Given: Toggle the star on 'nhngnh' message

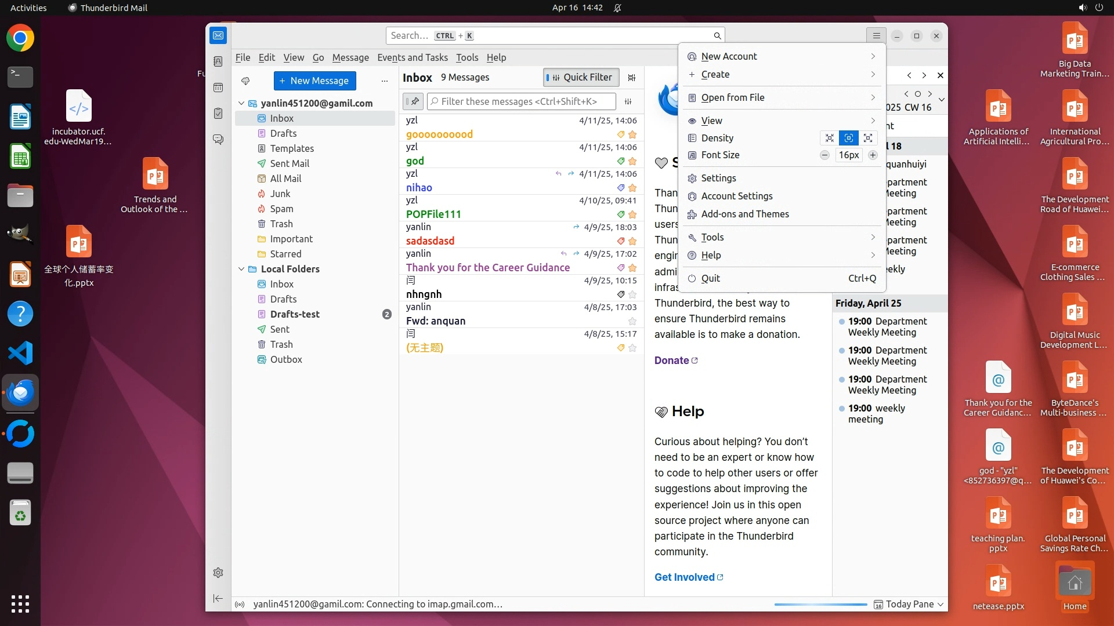Looking at the screenshot, I should (632, 294).
